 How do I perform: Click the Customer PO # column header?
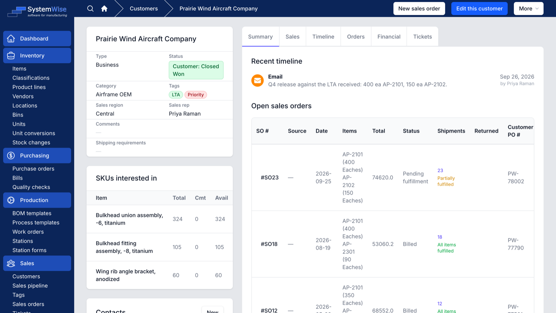(520, 131)
